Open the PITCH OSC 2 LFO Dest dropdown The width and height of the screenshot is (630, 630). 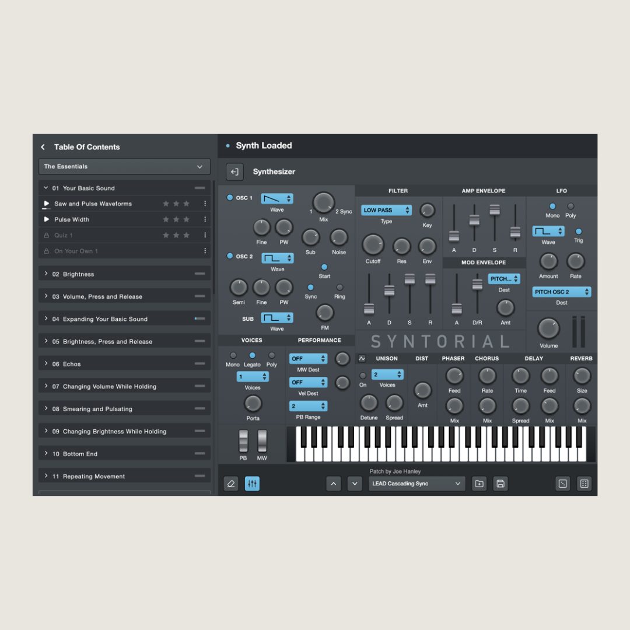pos(562,292)
